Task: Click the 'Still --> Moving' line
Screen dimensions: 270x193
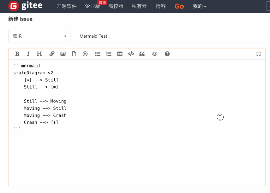Action: point(45,101)
